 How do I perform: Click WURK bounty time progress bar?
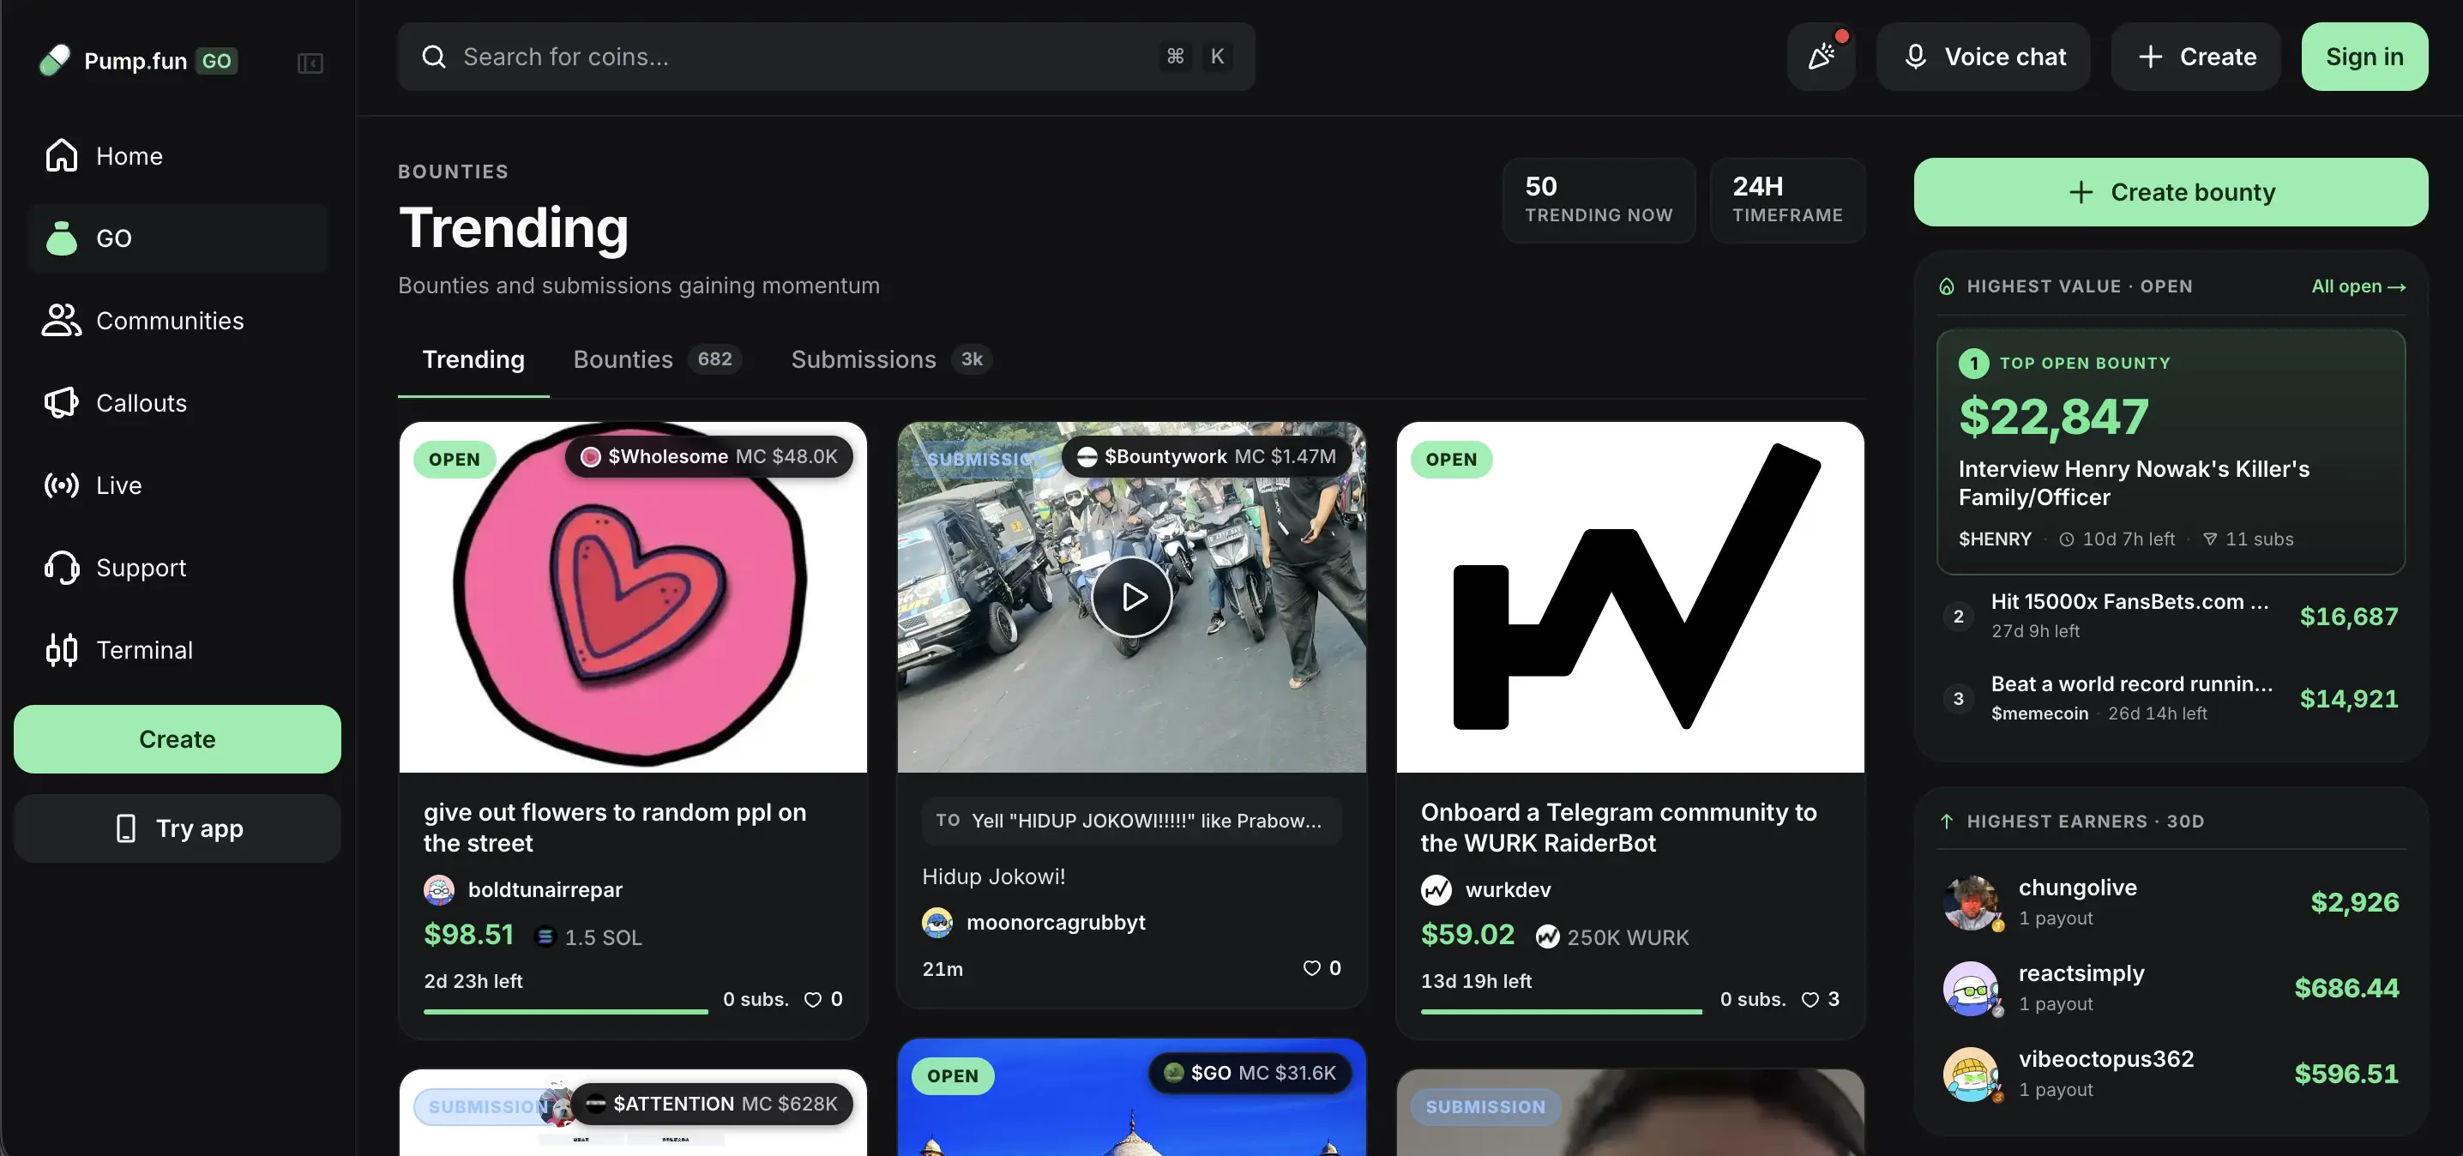click(1561, 1011)
